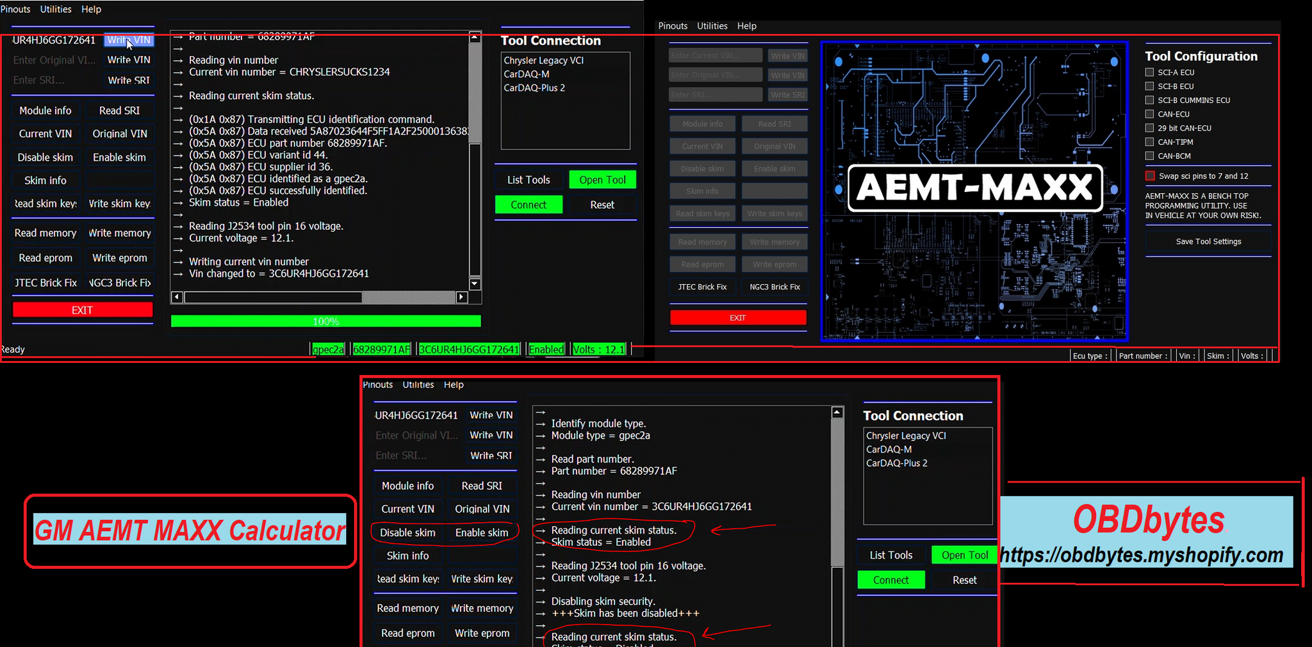The width and height of the screenshot is (1312, 647).
Task: Tick the SCI-B CUMMINS ECU checkbox
Action: point(1149,100)
